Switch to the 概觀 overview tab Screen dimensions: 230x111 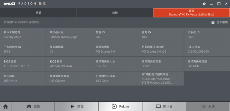[x=38, y=13]
